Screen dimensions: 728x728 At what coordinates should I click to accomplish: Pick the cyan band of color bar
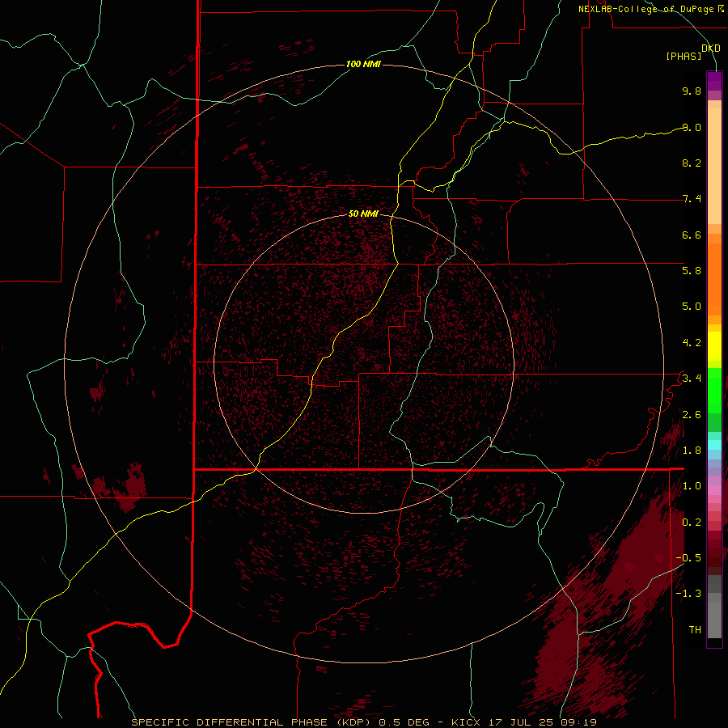714,445
